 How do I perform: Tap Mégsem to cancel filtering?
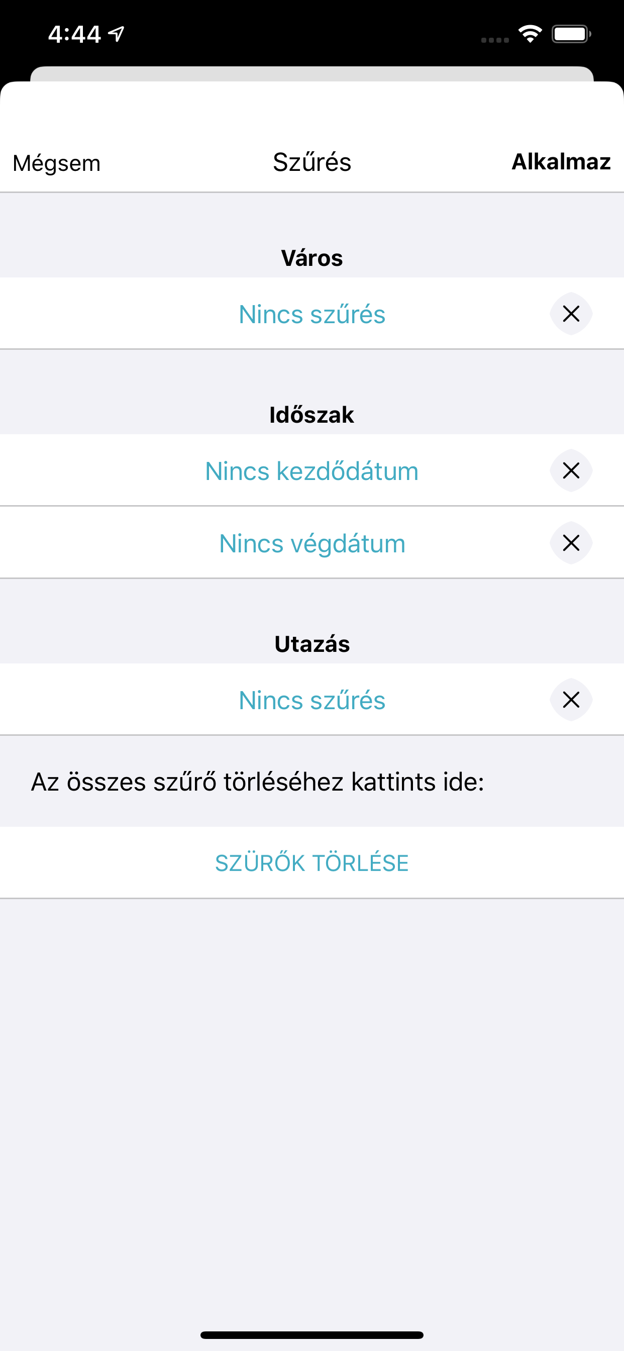pos(57,163)
